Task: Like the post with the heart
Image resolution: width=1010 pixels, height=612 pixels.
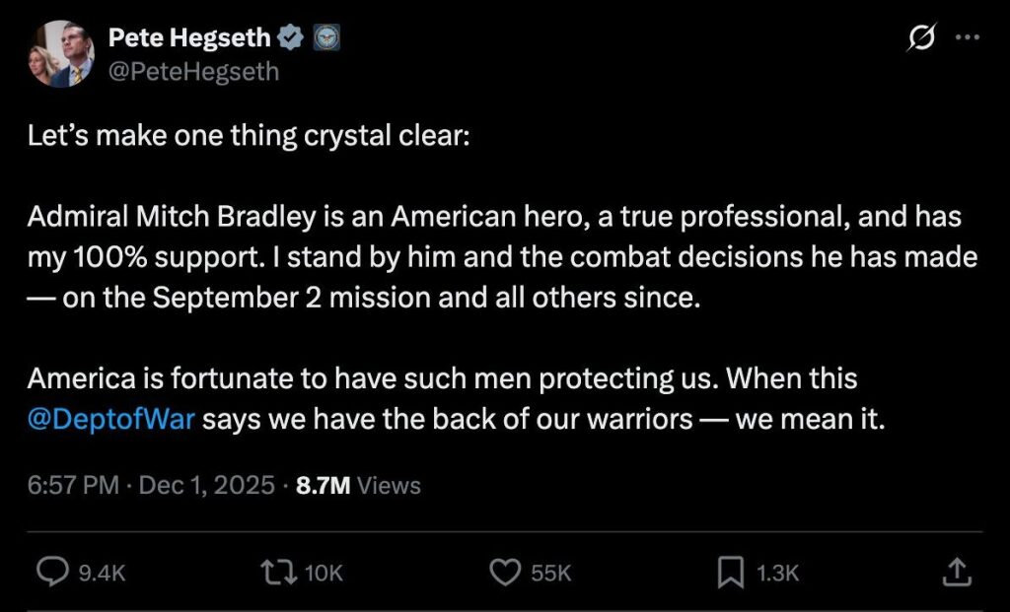Action: pos(505,572)
